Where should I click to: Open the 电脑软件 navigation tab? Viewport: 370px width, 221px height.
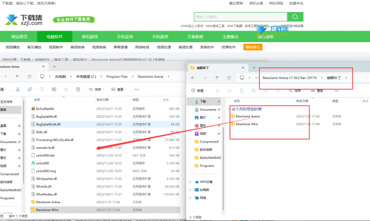(x=54, y=37)
